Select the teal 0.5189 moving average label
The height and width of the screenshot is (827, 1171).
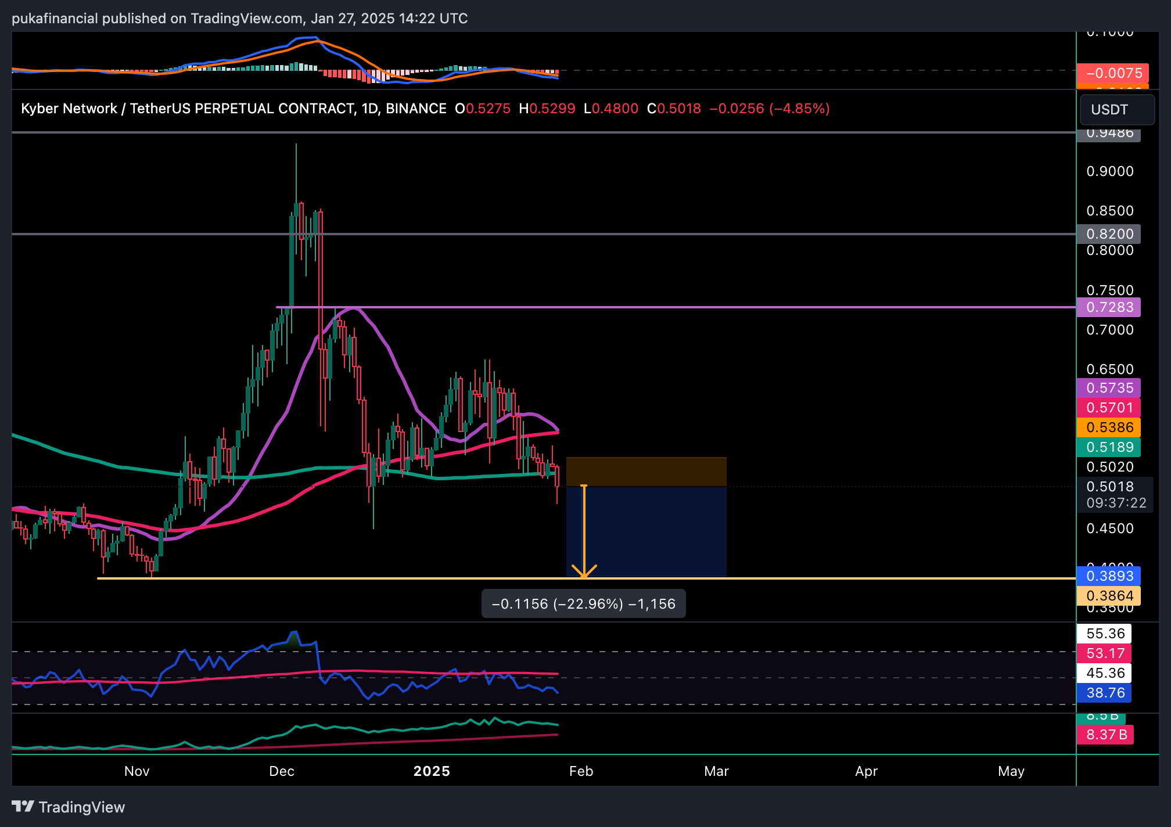(1108, 447)
